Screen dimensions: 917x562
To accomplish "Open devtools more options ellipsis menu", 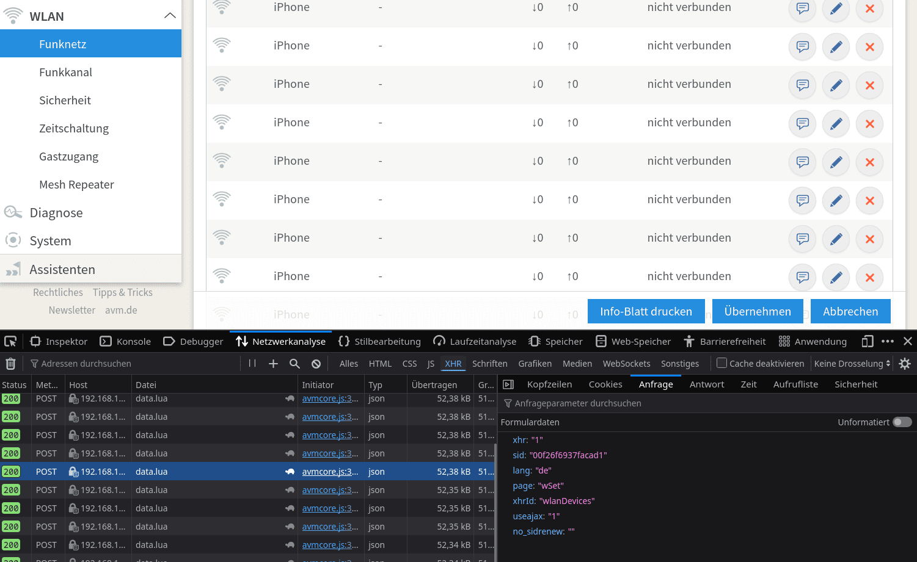I will tap(888, 341).
